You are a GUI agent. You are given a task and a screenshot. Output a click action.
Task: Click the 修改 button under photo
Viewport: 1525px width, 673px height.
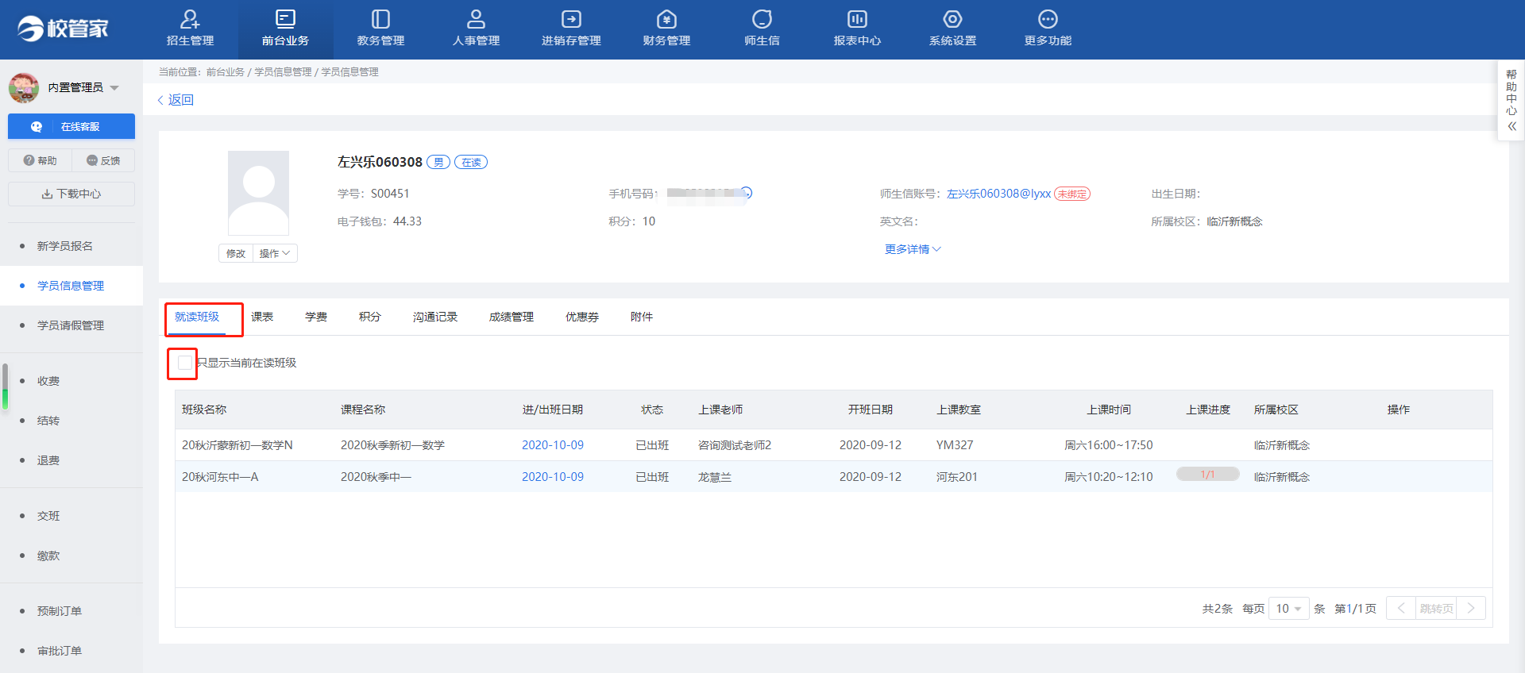coord(236,253)
